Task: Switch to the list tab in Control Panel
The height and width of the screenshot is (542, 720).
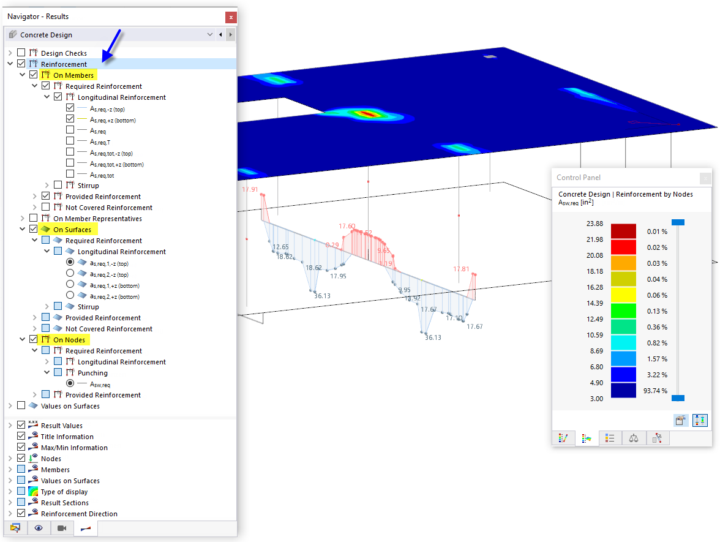Action: [x=610, y=438]
